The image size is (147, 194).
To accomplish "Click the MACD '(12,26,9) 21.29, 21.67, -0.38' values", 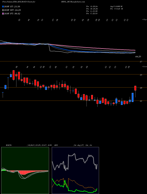I will click(x=39, y=145).
